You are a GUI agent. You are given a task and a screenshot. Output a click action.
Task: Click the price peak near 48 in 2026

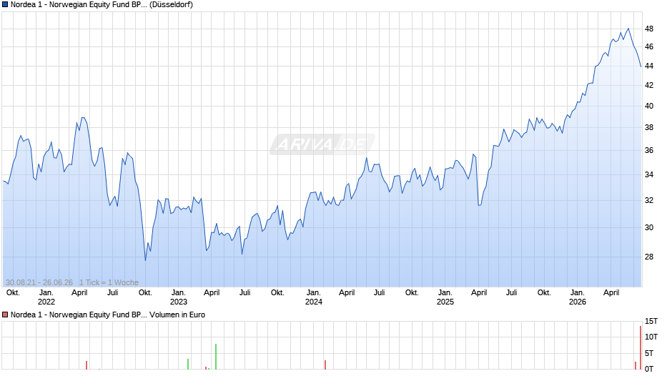coord(628,29)
